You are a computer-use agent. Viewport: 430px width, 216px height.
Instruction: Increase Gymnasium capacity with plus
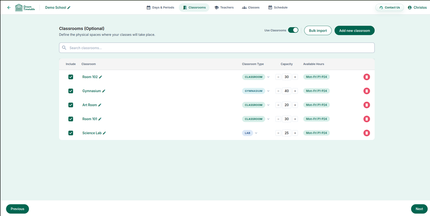point(295,91)
